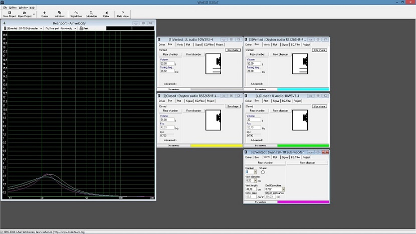This screenshot has width=416, height=234.
Task: Open the End Correction dropdown in Swans window
Action: pyautogui.click(x=283, y=189)
